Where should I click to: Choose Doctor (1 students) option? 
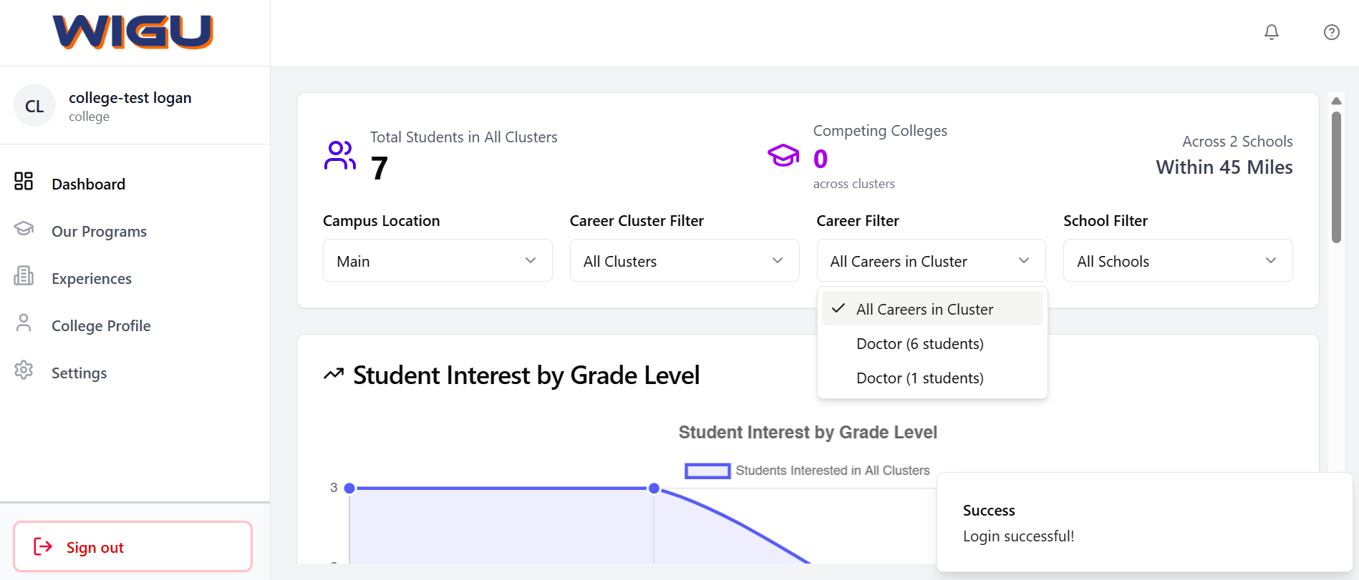[x=919, y=378]
